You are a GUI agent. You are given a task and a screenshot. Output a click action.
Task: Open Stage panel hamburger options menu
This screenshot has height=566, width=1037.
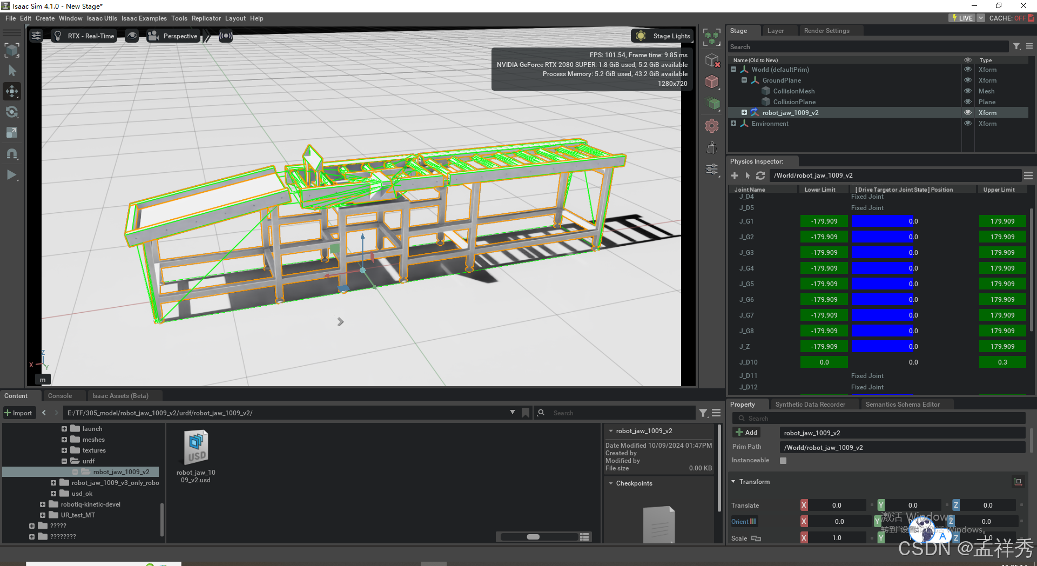(1029, 47)
